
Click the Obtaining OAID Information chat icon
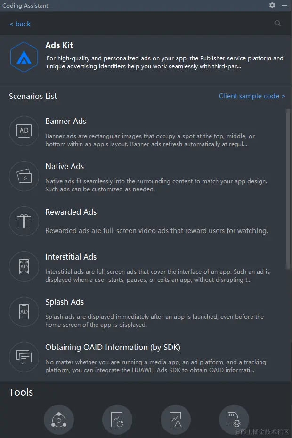click(x=24, y=357)
